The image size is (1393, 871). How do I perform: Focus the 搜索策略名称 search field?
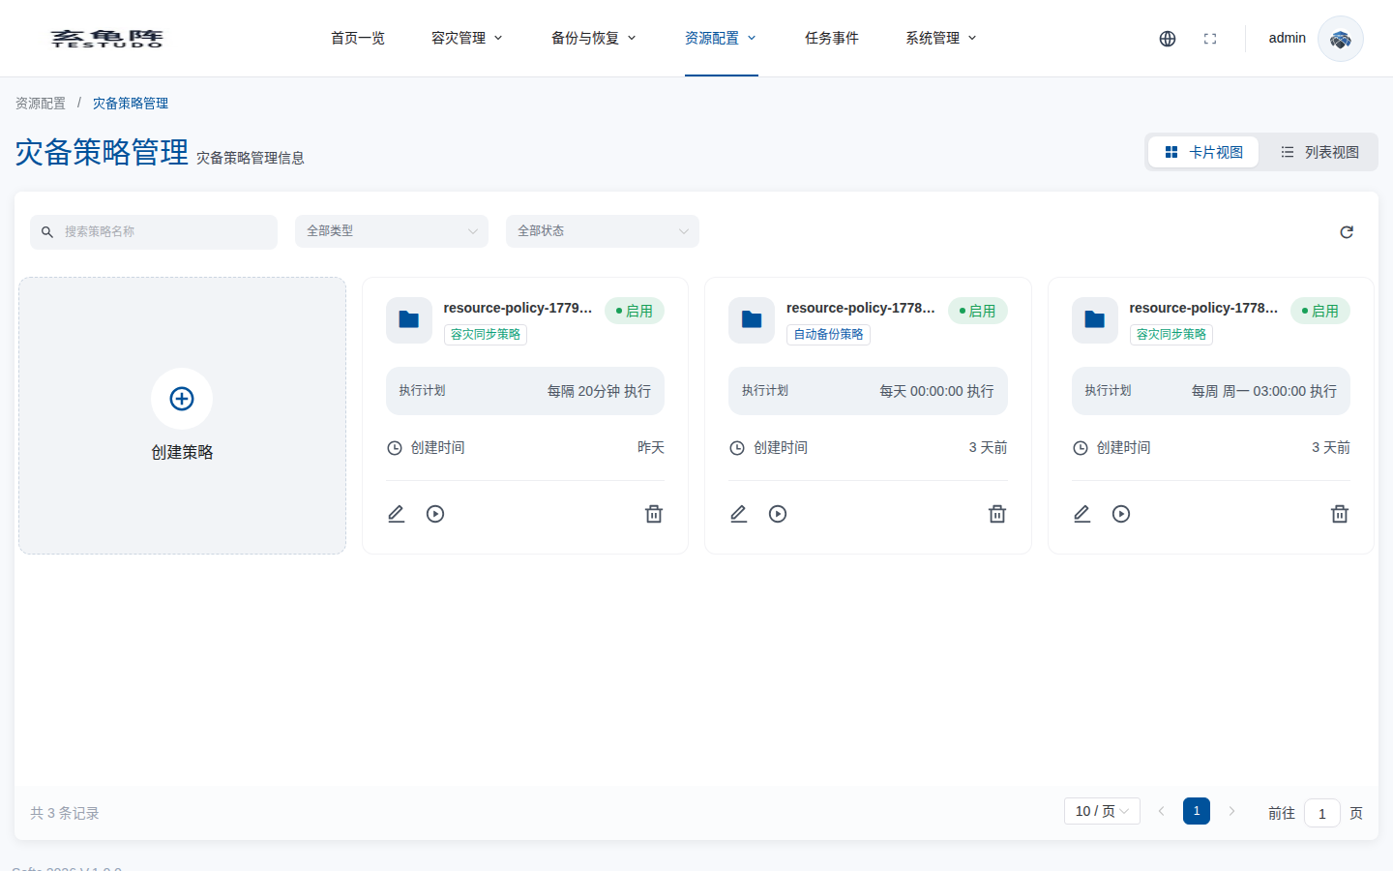tap(154, 232)
